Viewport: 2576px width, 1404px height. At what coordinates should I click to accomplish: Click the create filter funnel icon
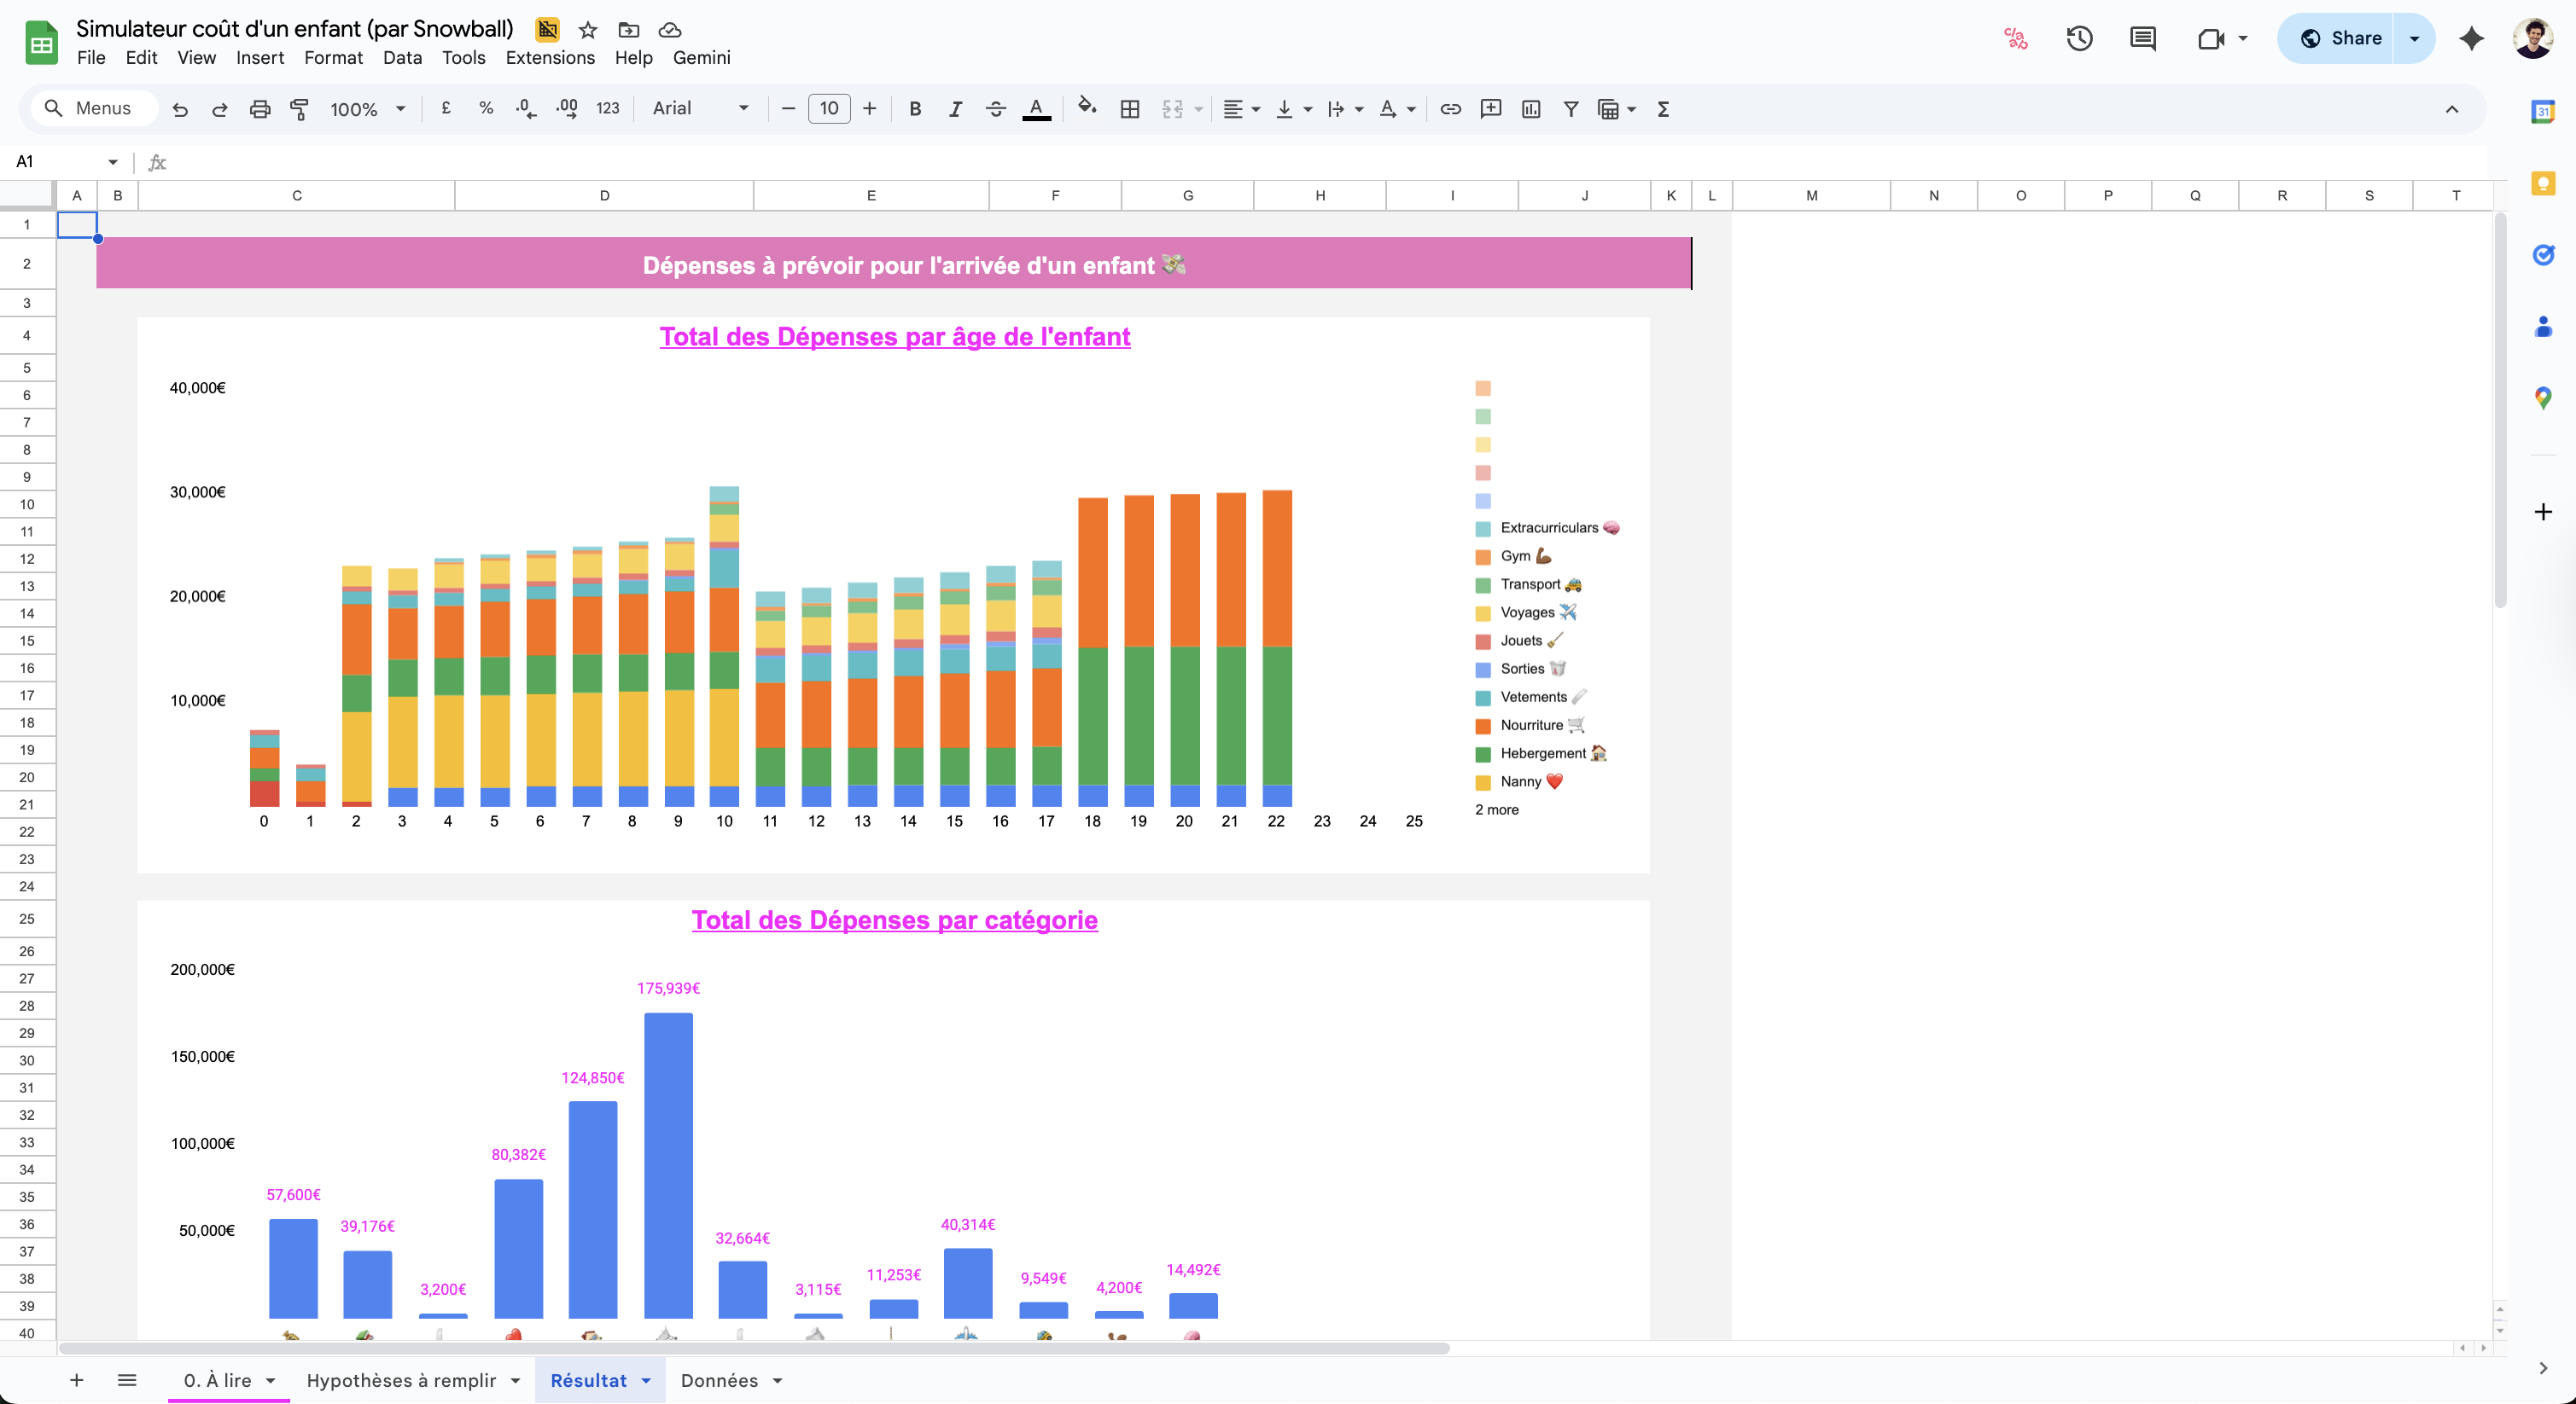click(1571, 109)
